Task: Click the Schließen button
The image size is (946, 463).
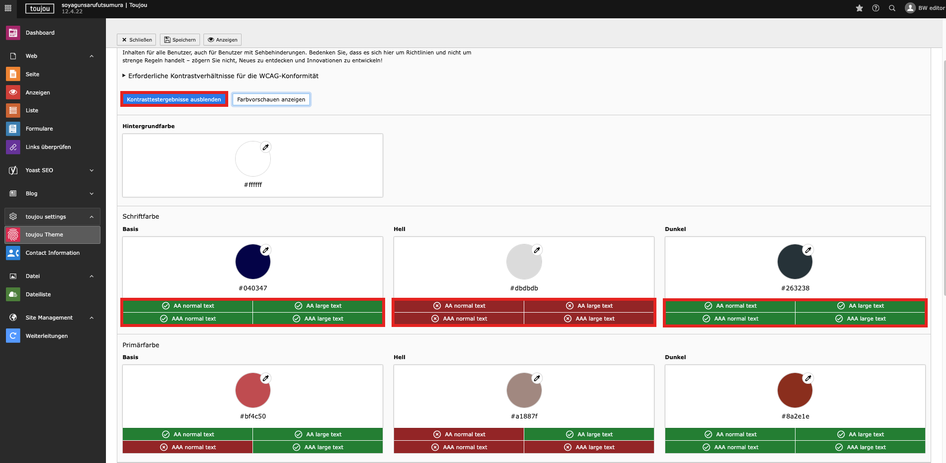Action: [x=137, y=40]
